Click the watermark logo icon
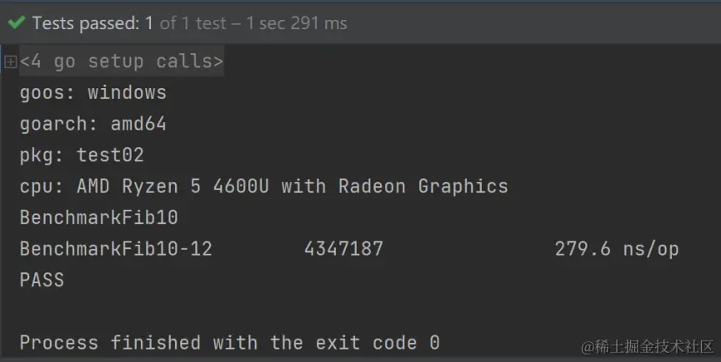721x362 pixels. point(587,345)
